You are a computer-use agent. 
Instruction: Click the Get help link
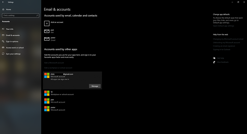(x=221, y=58)
